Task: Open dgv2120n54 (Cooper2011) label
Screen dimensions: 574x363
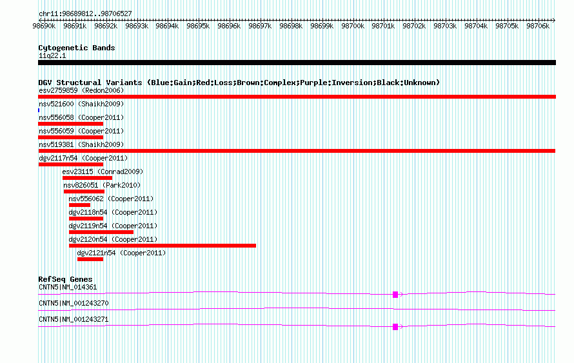Action: [x=113, y=239]
